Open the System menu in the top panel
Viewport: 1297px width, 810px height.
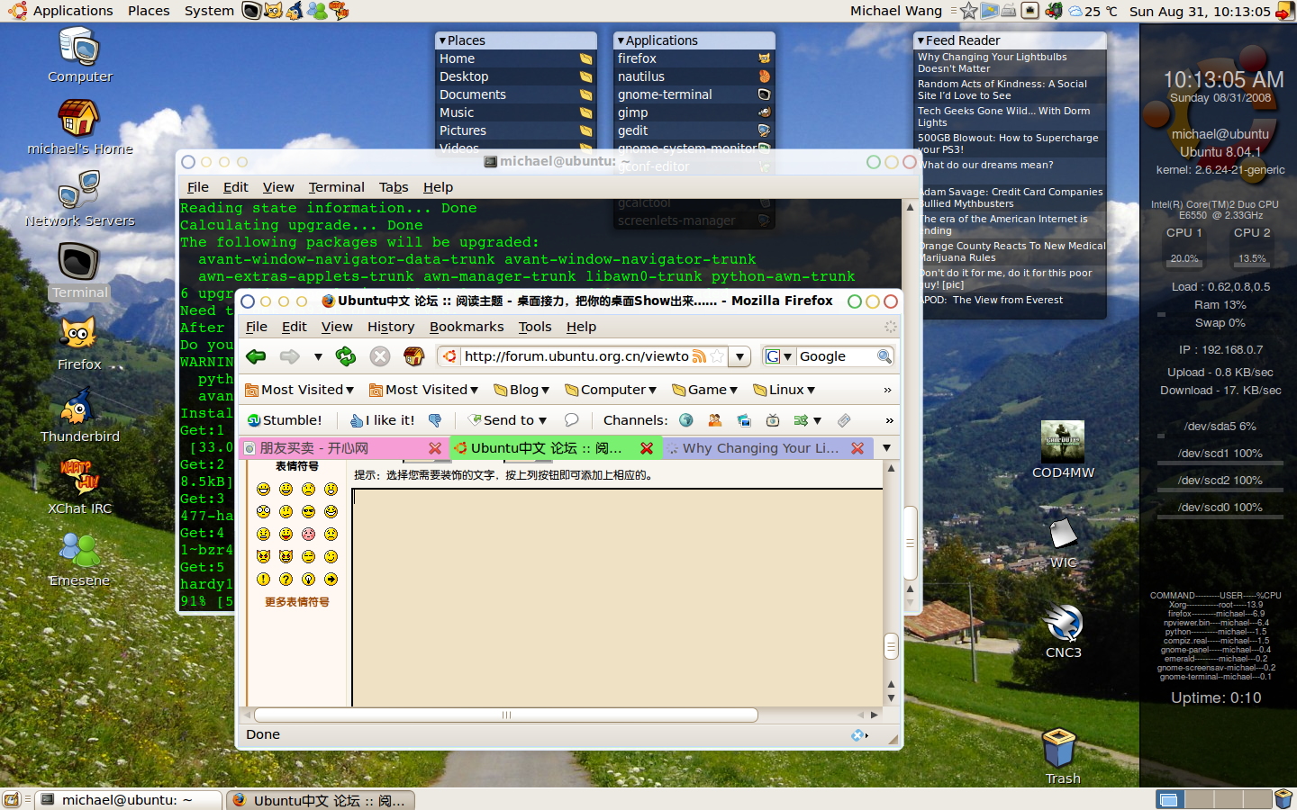point(209,11)
